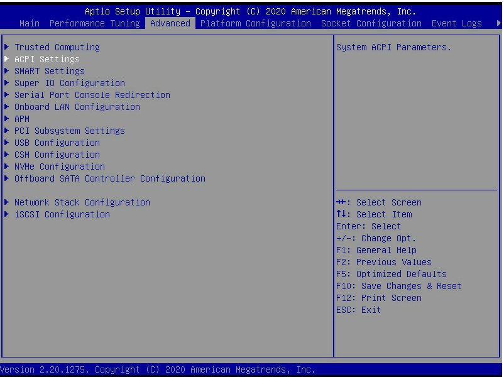
Task: Open the Event Logs tab
Action: pos(456,23)
